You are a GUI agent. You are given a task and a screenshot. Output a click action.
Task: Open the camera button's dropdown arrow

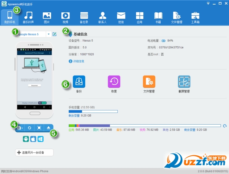[x=22, y=128]
